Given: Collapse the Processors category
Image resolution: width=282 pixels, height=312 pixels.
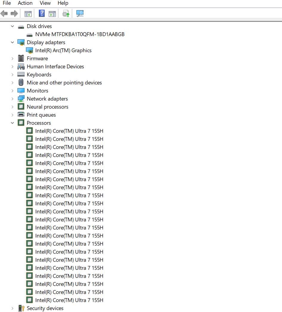Looking at the screenshot, I should point(13,123).
